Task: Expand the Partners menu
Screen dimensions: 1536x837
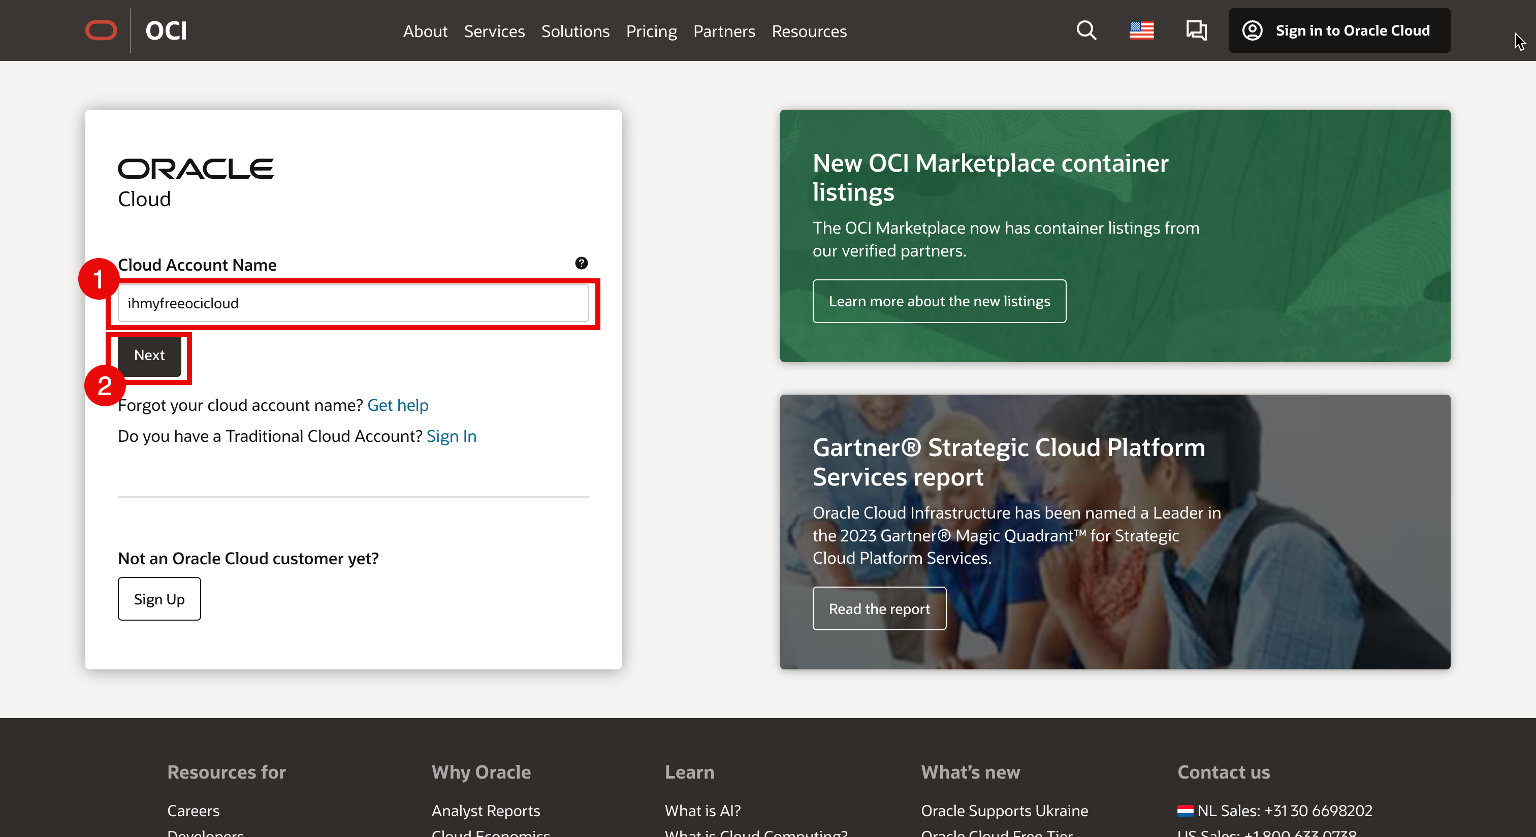Action: click(724, 31)
